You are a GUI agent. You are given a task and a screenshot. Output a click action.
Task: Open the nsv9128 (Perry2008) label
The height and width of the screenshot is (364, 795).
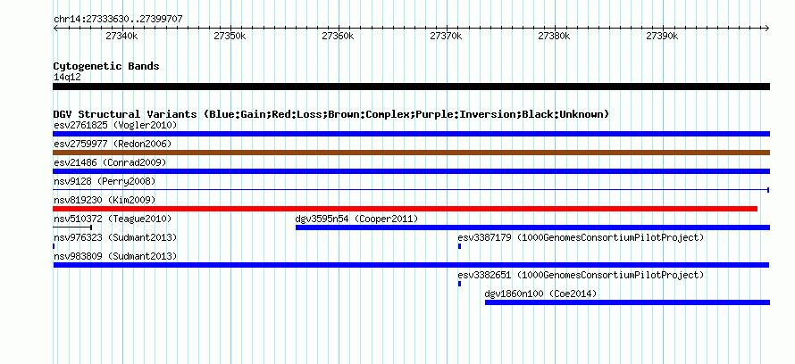point(105,181)
